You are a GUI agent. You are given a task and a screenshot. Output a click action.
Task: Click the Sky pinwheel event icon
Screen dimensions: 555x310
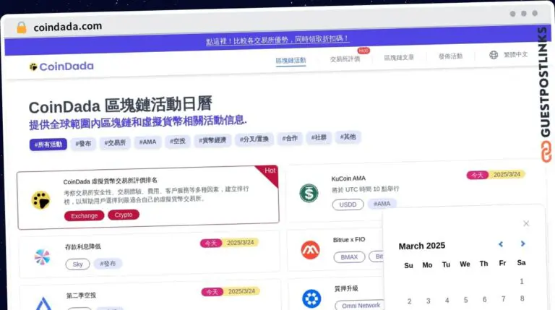(x=42, y=257)
